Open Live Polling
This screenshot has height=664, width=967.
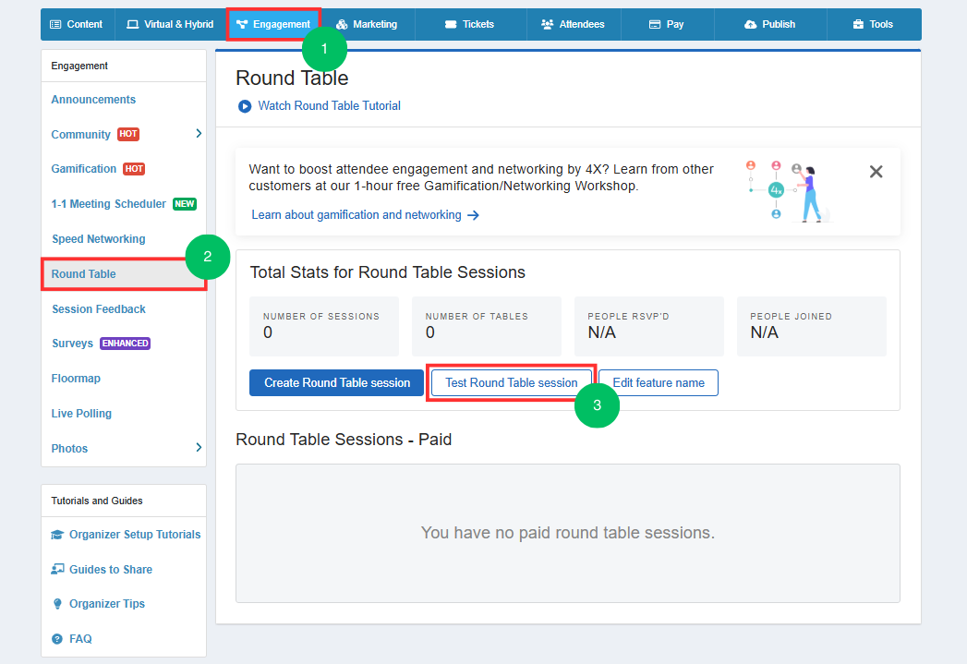(81, 414)
